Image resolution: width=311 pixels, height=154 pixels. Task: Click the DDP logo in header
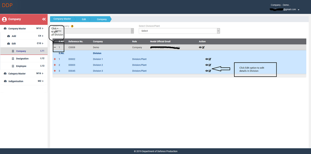tap(7, 5)
